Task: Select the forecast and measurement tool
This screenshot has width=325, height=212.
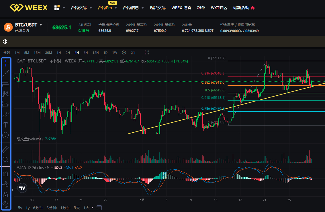Action: click(6, 104)
